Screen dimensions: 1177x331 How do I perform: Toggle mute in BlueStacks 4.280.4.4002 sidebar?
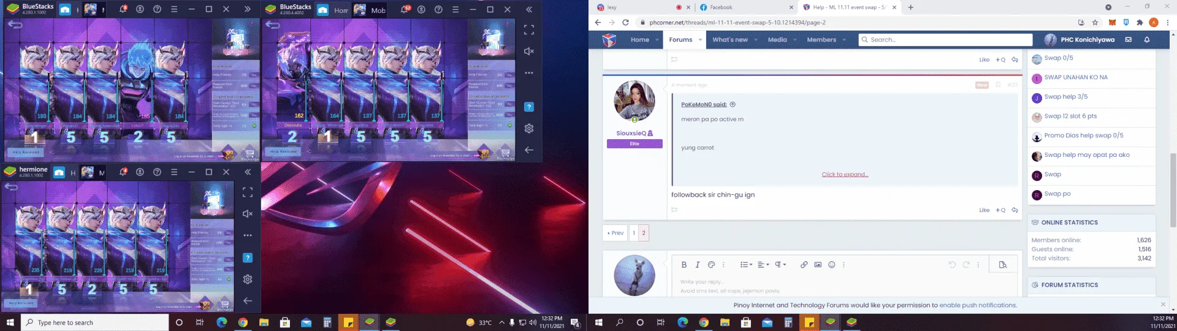(x=529, y=51)
